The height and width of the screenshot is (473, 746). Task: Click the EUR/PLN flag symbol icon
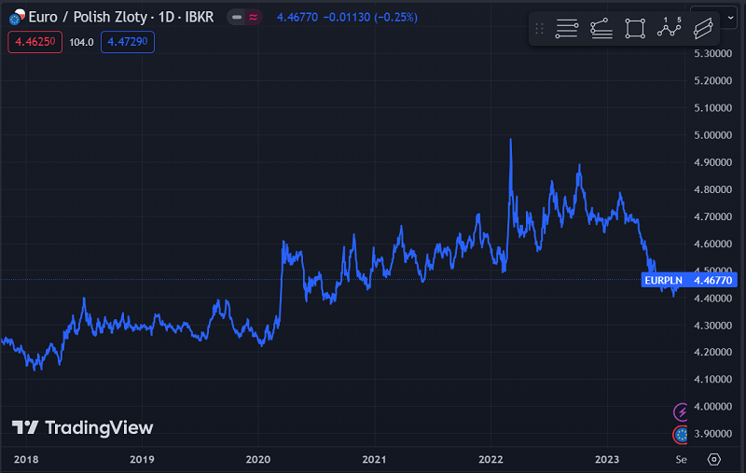15,17
